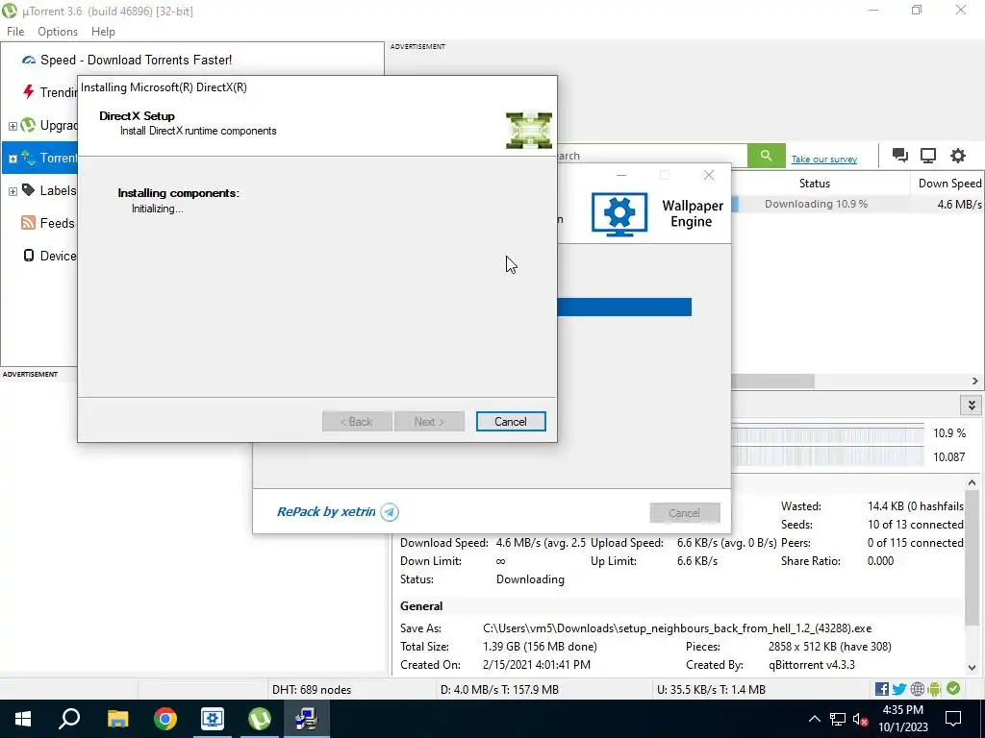Click the Wallpaper Engine installer blue progress bar
985x738 pixels.
coord(624,307)
